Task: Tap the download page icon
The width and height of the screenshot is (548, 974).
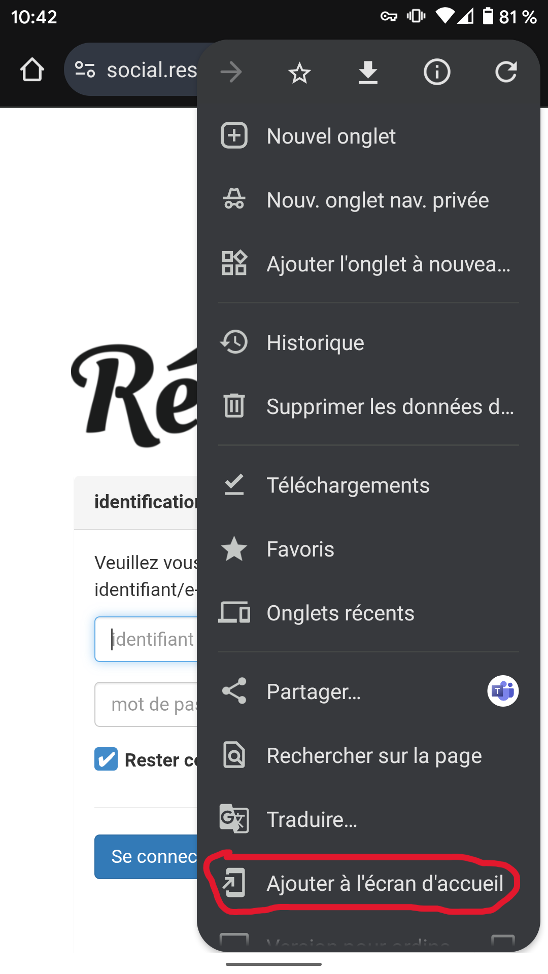Action: click(368, 73)
